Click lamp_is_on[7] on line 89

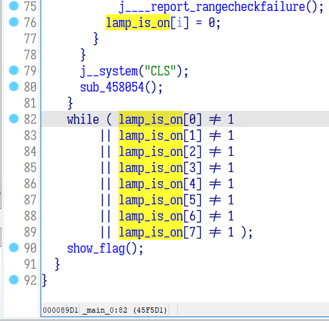(160, 232)
